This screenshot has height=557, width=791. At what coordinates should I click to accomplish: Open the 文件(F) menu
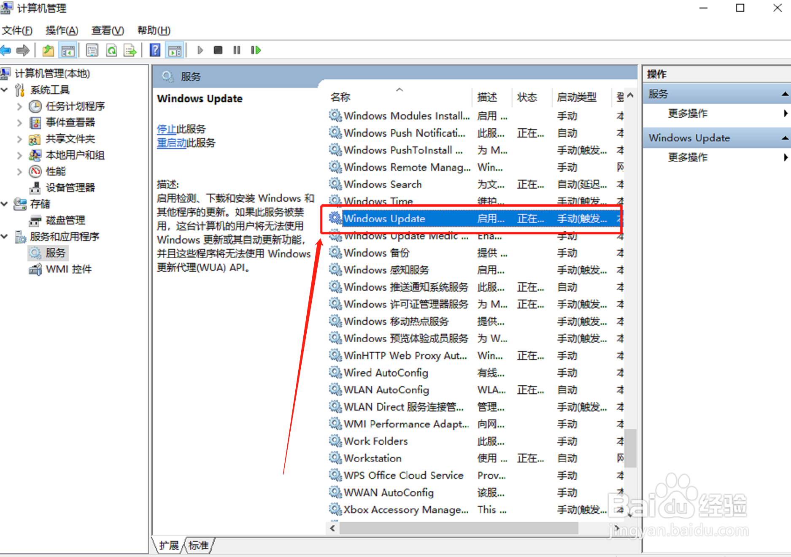17,30
